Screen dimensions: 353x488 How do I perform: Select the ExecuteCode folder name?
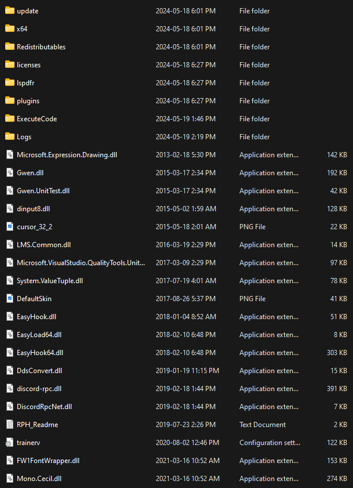(37, 118)
